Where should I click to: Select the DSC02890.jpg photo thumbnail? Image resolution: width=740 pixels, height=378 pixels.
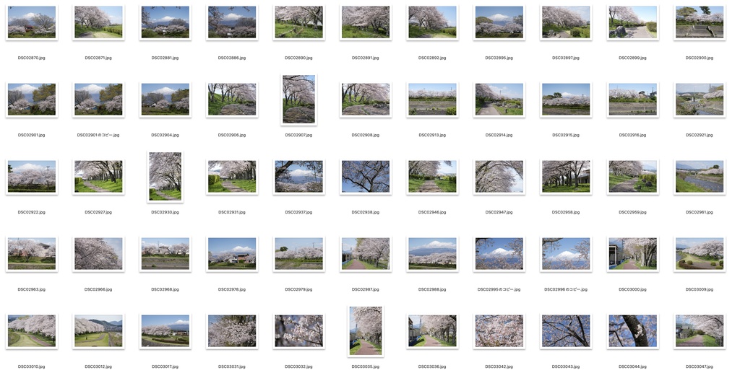click(x=298, y=22)
